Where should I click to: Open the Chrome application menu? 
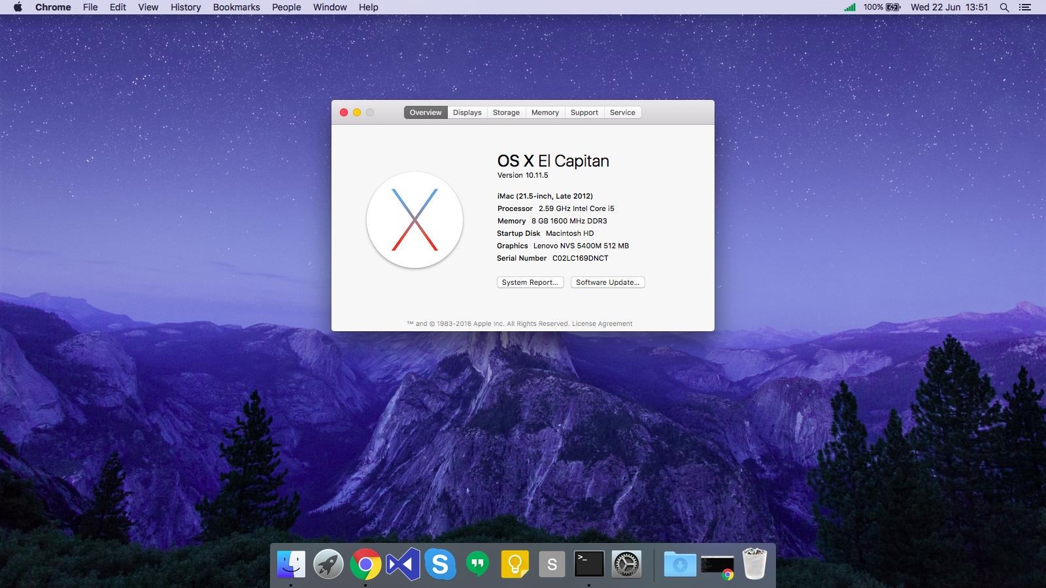pyautogui.click(x=53, y=7)
